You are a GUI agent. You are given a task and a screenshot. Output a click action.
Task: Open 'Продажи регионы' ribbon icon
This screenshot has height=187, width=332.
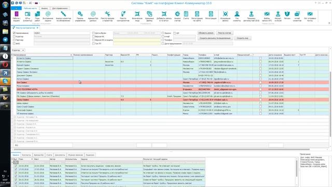pos(251,16)
